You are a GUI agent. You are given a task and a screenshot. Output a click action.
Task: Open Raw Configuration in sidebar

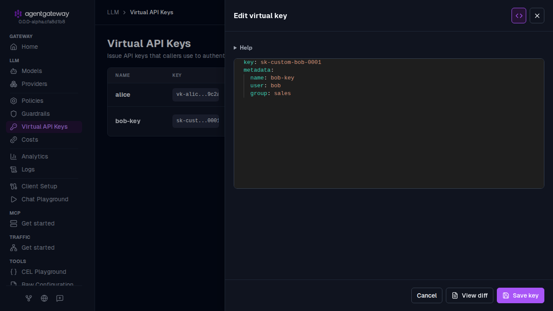coord(44,284)
